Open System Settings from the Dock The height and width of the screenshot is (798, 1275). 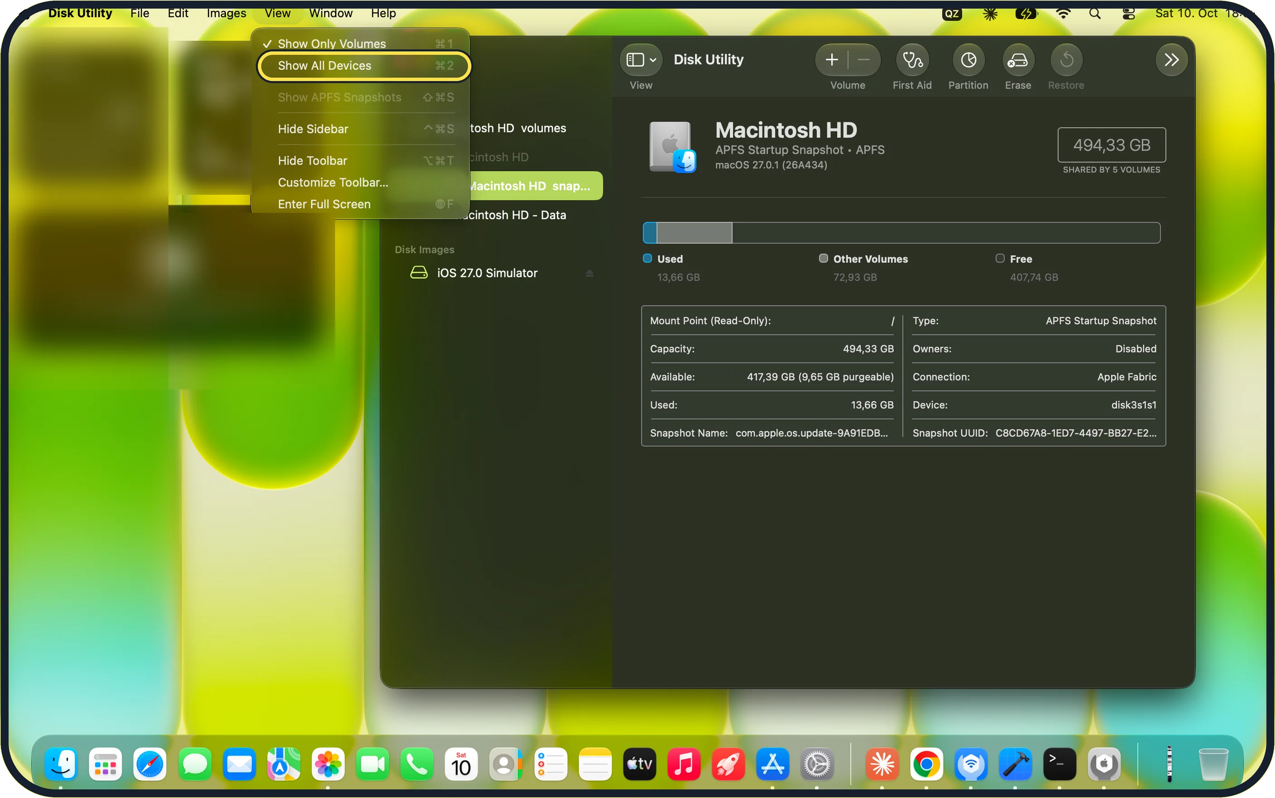click(817, 765)
